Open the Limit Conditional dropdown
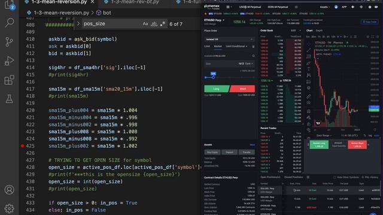 click(x=236, y=47)
